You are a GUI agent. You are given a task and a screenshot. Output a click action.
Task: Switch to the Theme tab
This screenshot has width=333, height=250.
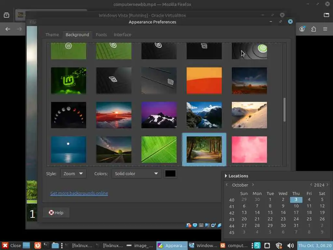(x=52, y=35)
